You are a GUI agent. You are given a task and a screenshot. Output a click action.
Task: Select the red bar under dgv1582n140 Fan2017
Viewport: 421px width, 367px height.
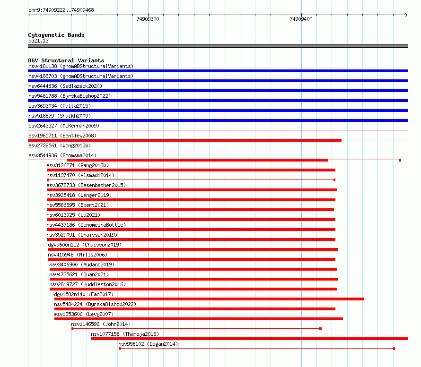coord(209,299)
